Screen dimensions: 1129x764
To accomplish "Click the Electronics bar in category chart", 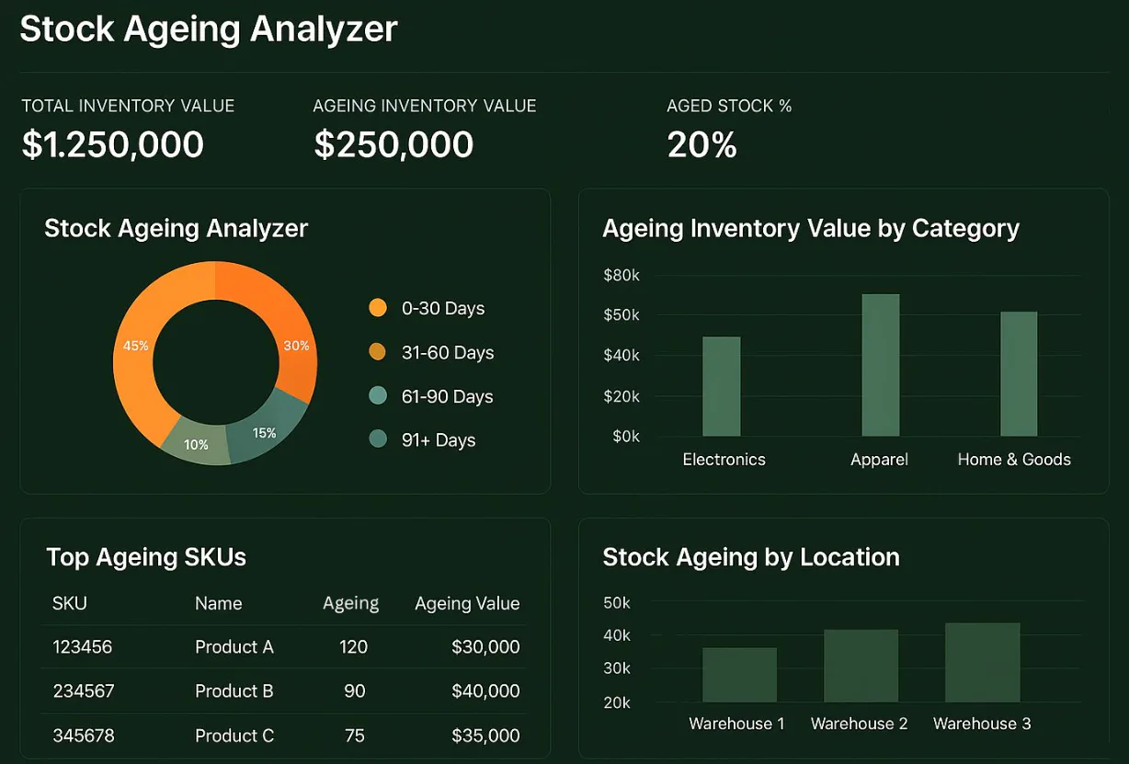I will point(722,386).
